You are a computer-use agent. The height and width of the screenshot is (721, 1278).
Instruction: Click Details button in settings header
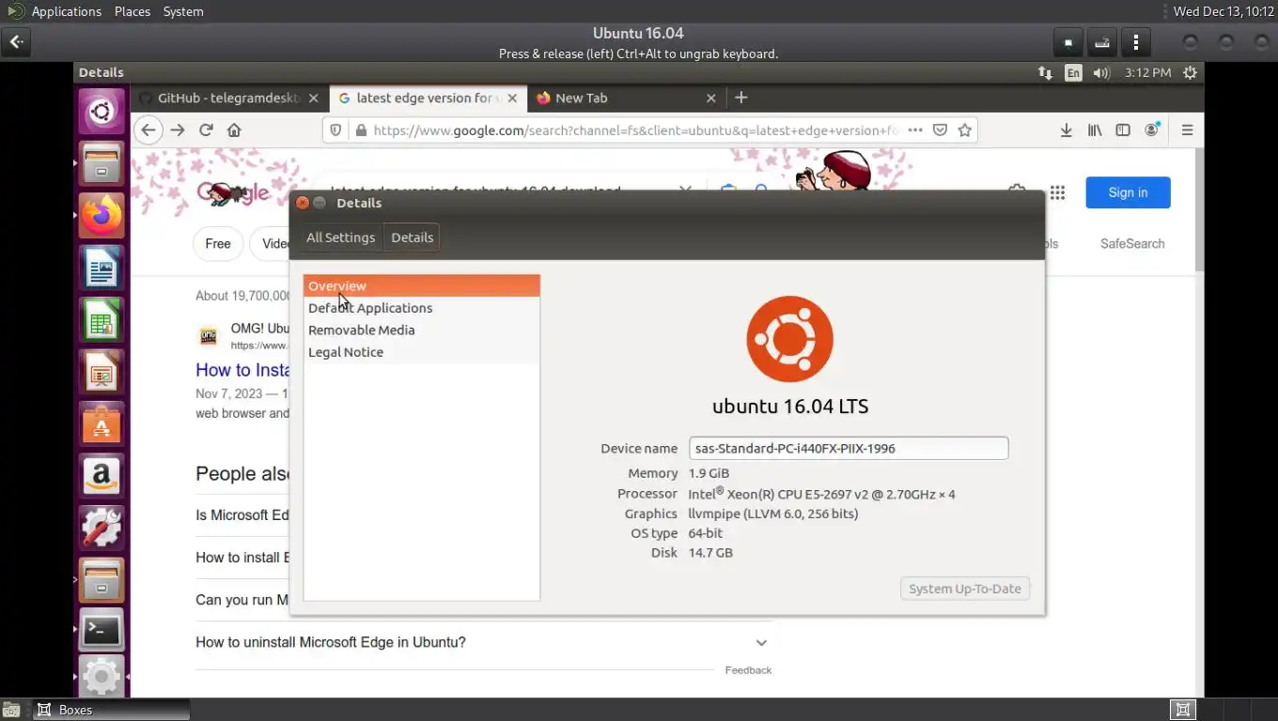pyautogui.click(x=413, y=238)
